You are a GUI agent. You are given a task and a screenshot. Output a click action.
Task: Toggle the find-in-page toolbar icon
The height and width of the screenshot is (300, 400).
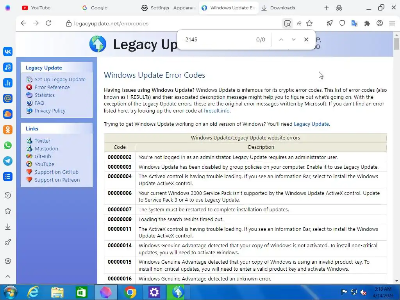[287, 23]
